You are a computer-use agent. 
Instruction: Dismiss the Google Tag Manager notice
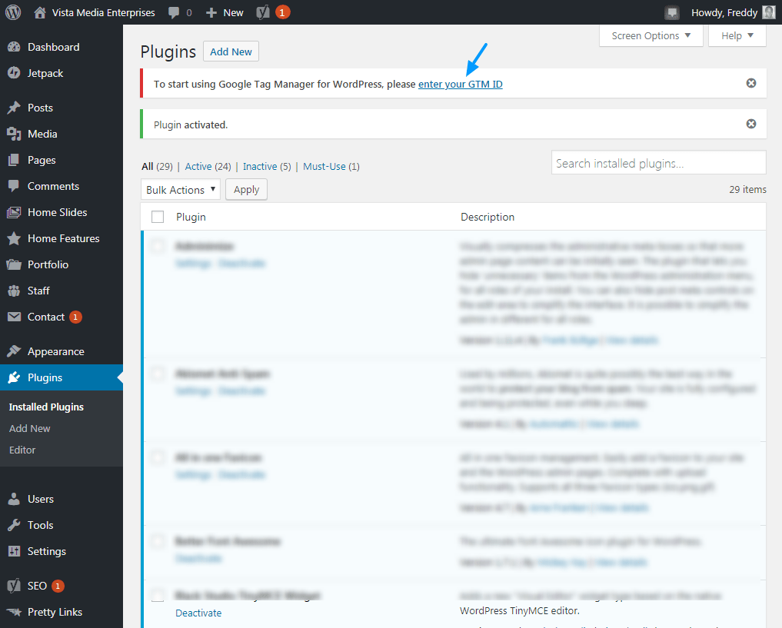[x=751, y=83]
